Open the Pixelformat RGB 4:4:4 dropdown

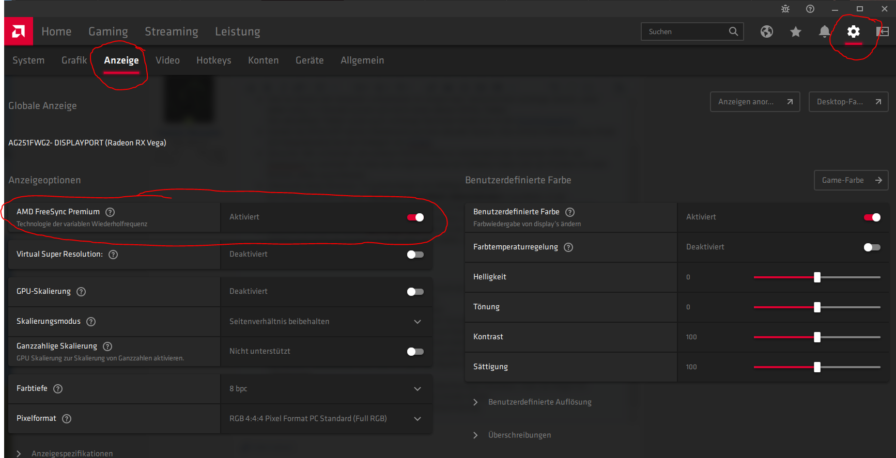click(326, 419)
